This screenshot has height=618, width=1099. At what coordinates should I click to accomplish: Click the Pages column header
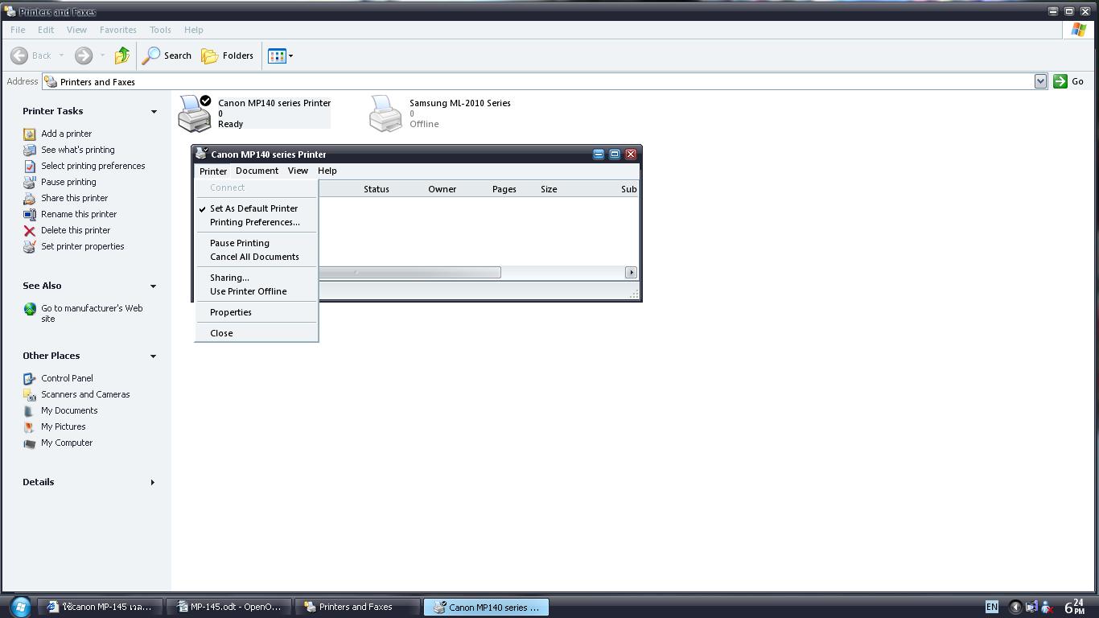pos(504,189)
